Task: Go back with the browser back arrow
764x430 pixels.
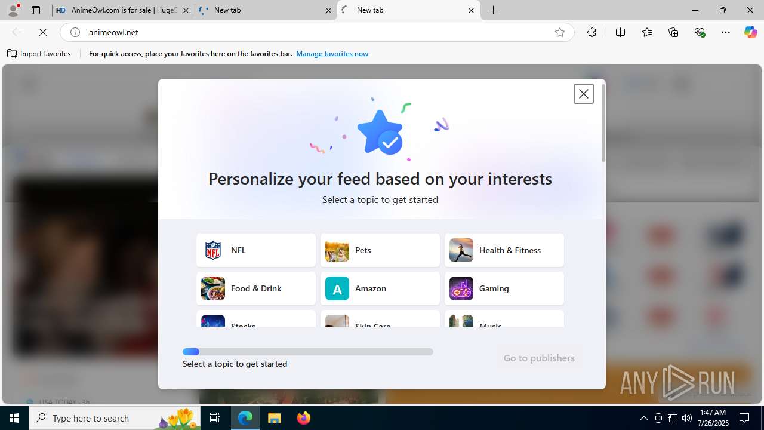Action: point(17,32)
